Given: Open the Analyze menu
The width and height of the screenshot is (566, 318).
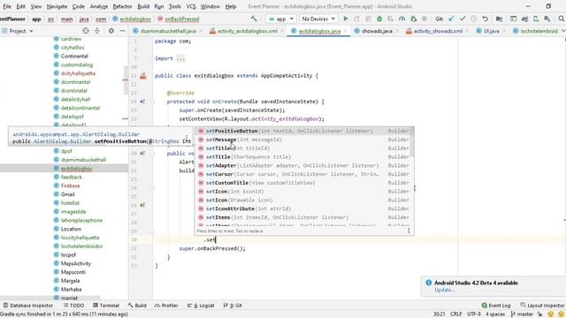Looking at the screenshot, I should pos(98,6).
